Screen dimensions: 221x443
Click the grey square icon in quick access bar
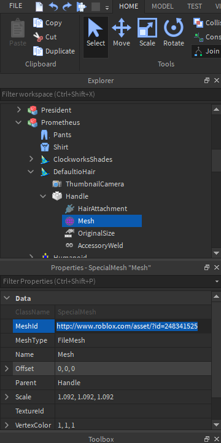click(x=96, y=7)
